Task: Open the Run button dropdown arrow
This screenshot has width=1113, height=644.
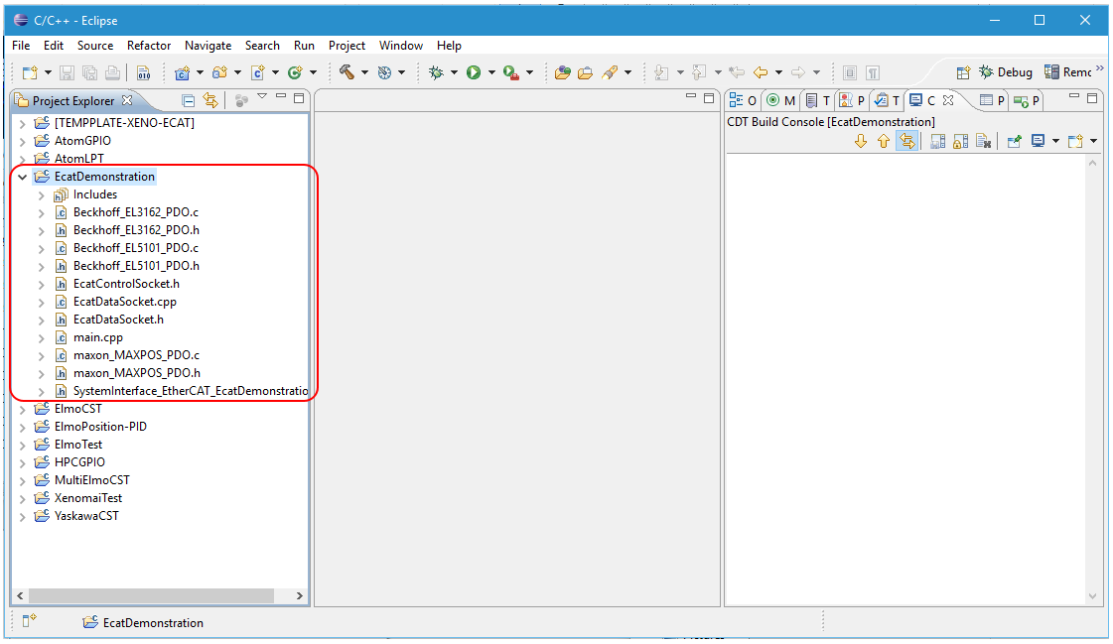Action: pyautogui.click(x=490, y=72)
